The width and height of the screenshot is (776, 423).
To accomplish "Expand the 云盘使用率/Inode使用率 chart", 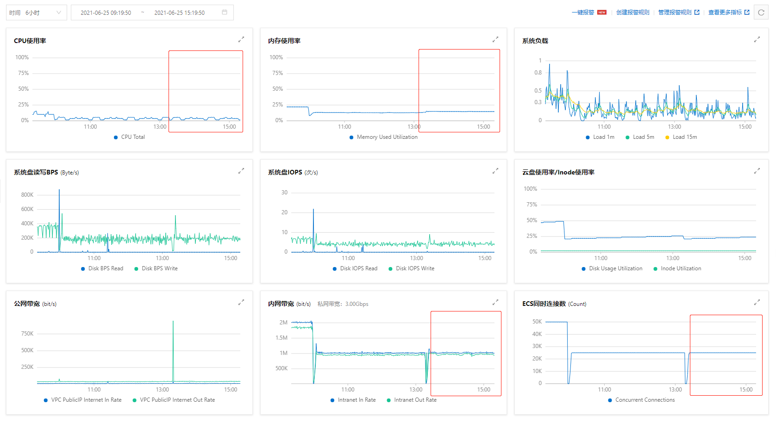I will (x=757, y=171).
